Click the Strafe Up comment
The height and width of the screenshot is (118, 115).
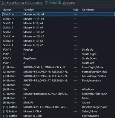point(88,49)
